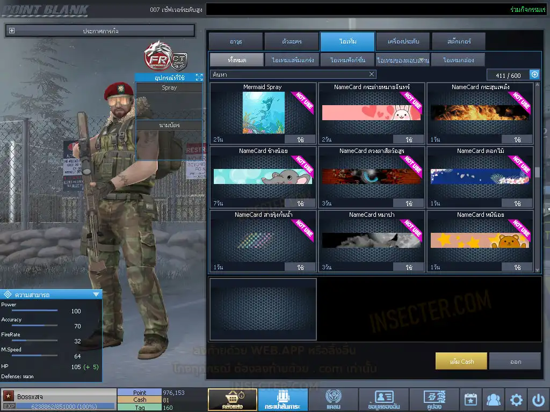The width and height of the screenshot is (550, 412).
Task: Open the shop basket icon in bottom bar
Action: (x=232, y=400)
